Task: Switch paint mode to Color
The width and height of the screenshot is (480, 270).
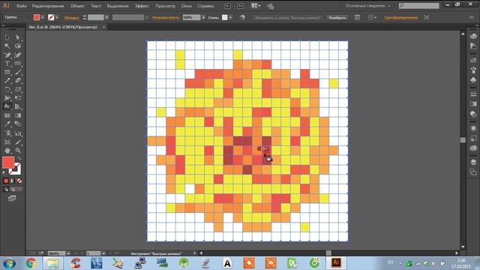Action: 6,181
